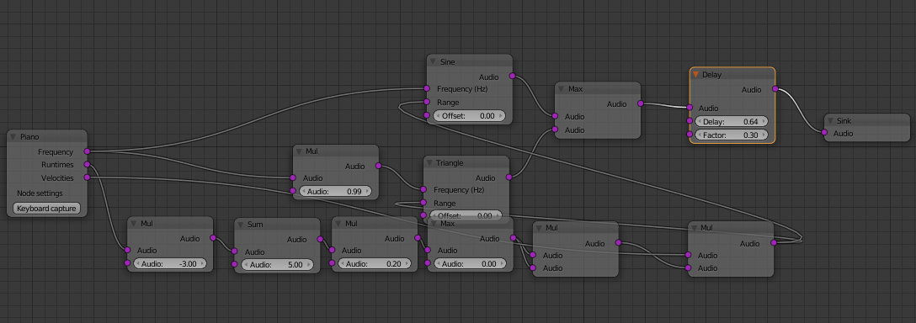Click the Sine node Offset input socket

coord(427,115)
